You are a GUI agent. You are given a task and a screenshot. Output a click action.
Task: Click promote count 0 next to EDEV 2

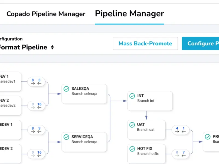pyautogui.click(x=33, y=152)
